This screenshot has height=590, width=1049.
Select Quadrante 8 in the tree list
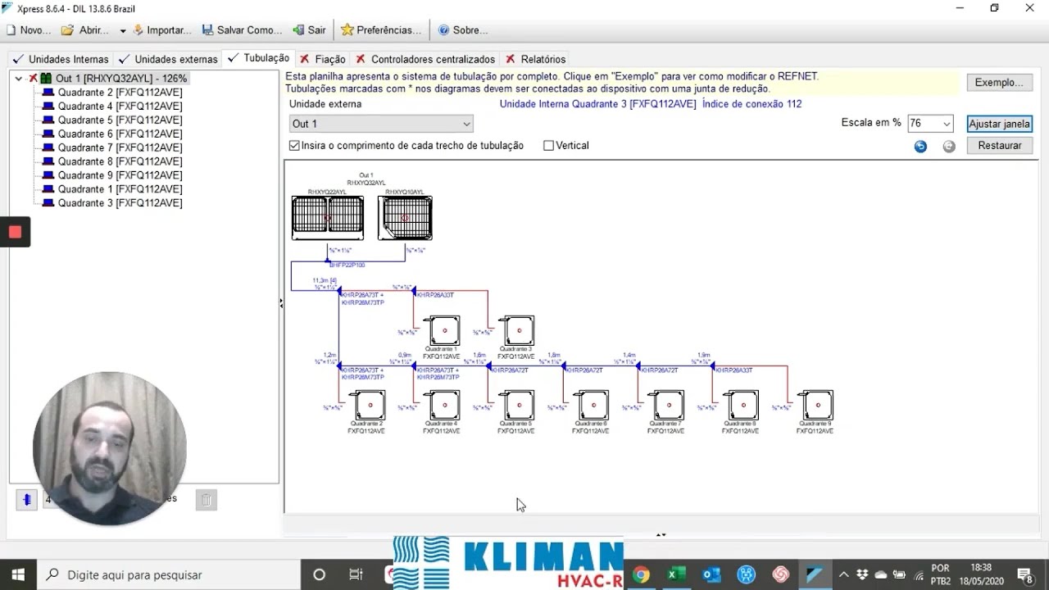(120, 161)
